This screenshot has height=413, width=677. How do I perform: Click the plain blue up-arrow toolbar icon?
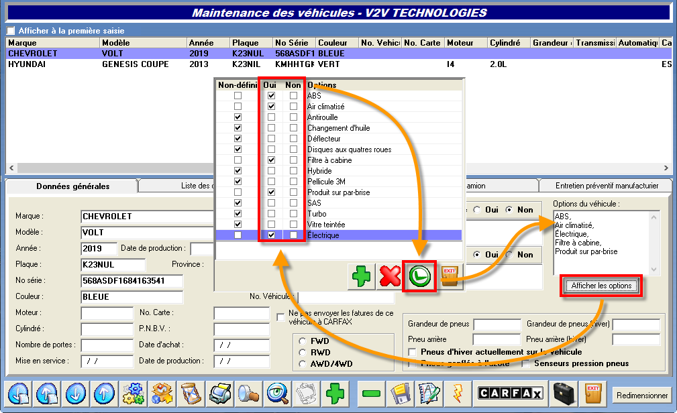pos(105,394)
